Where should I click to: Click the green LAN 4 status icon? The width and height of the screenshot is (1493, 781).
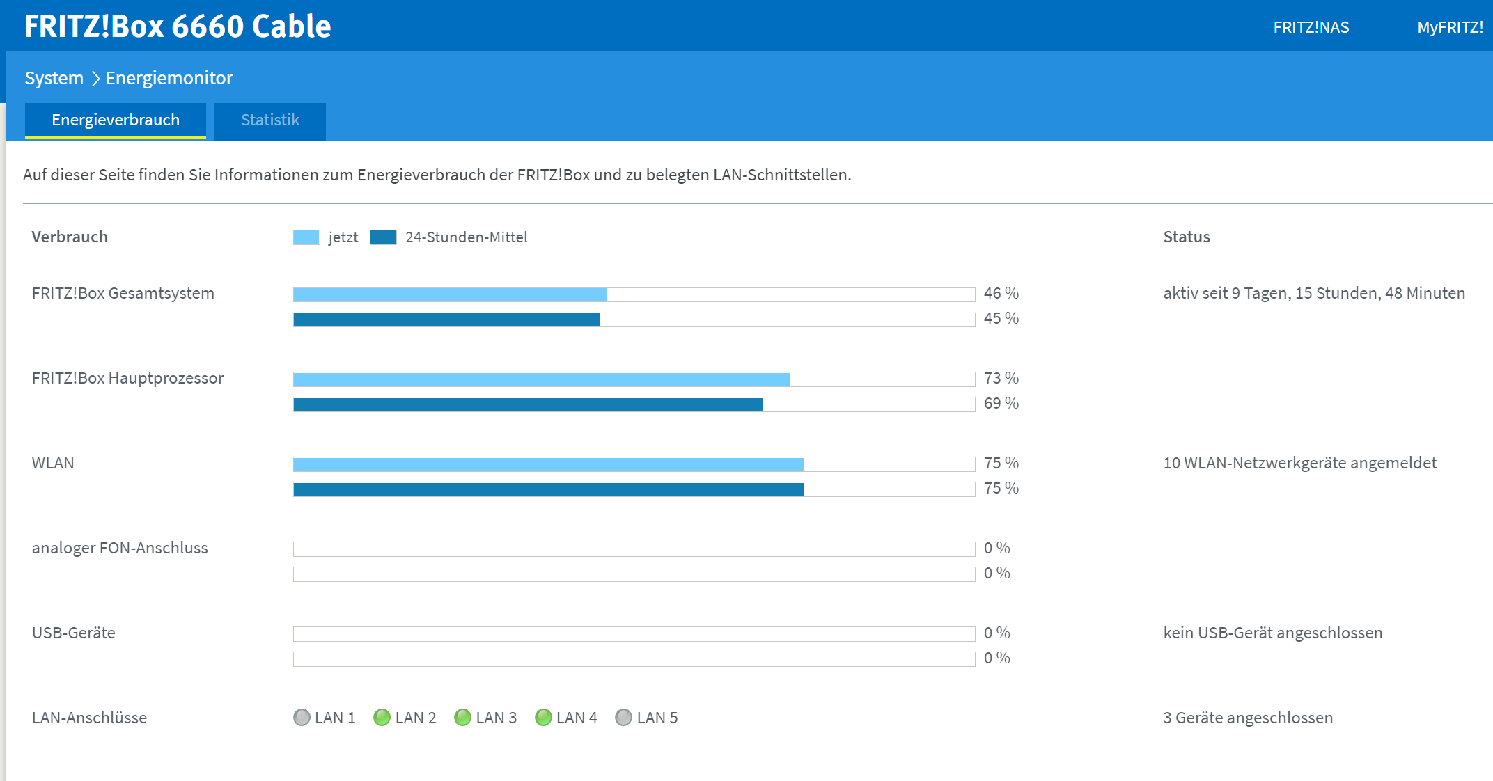point(543,718)
